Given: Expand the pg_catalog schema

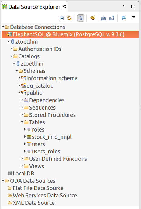Looking at the screenshot, I should coord(19,85).
